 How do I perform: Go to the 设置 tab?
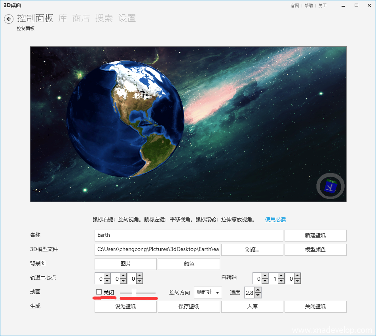(x=127, y=18)
